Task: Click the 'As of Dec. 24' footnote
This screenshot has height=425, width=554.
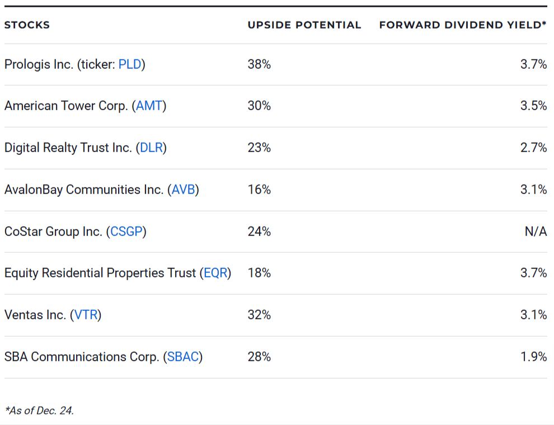Action: tap(39, 410)
